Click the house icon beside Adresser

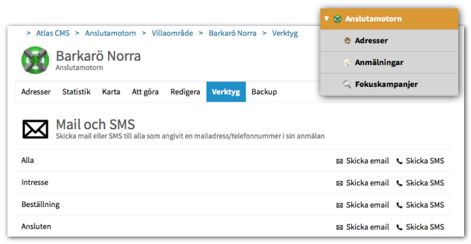[x=347, y=41]
